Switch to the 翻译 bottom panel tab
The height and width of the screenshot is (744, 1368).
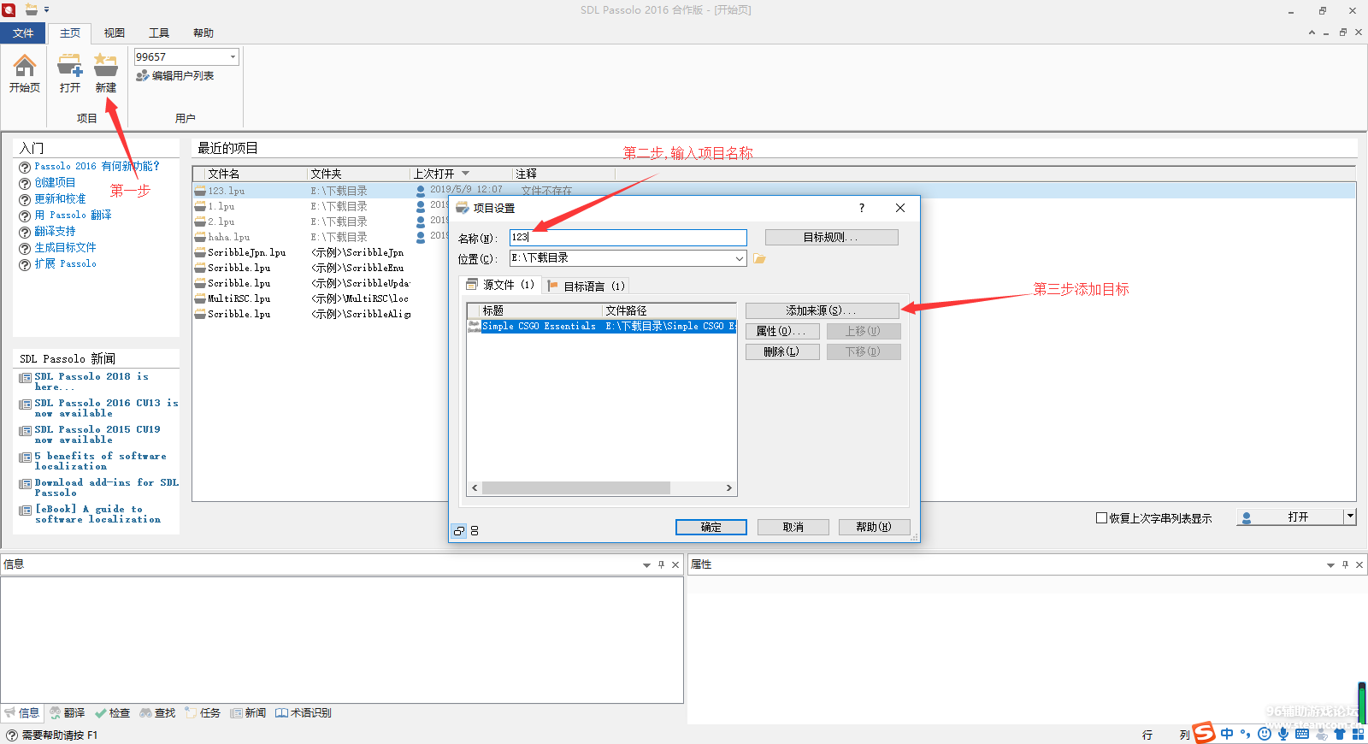[x=68, y=712]
